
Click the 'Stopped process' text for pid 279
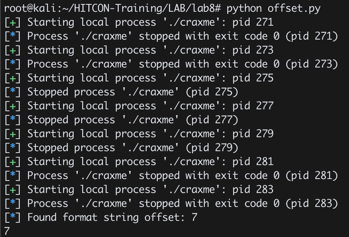tap(71, 148)
